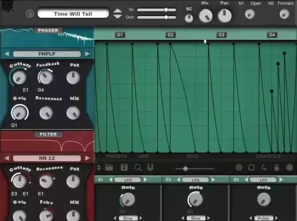Select next modulator type for E3
The height and width of the screenshot is (221, 297).
(x=281, y=179)
